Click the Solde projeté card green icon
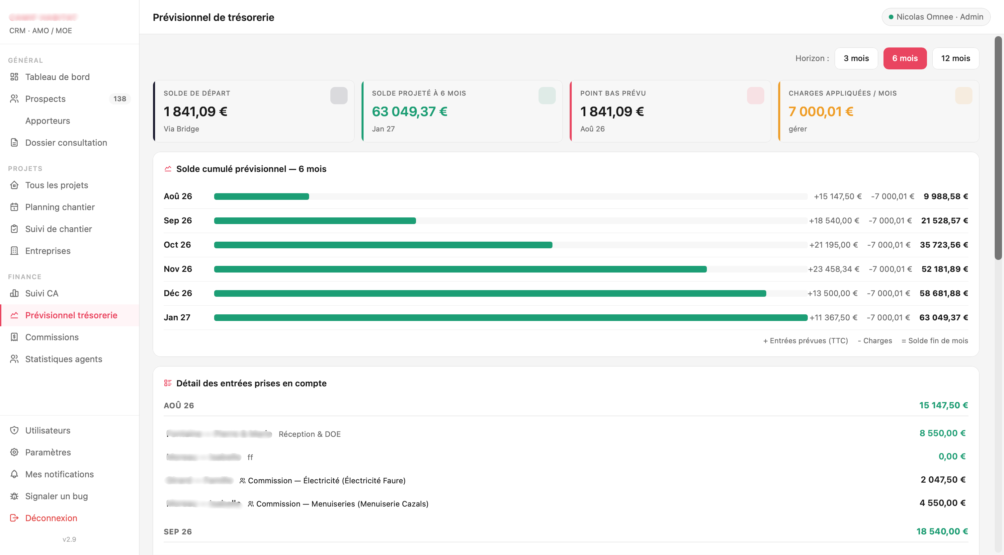Viewport: 1004px width, 555px height. click(547, 96)
